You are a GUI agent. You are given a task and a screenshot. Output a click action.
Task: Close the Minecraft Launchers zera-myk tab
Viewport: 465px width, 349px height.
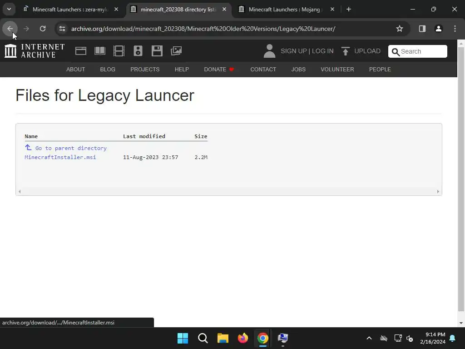(116, 9)
